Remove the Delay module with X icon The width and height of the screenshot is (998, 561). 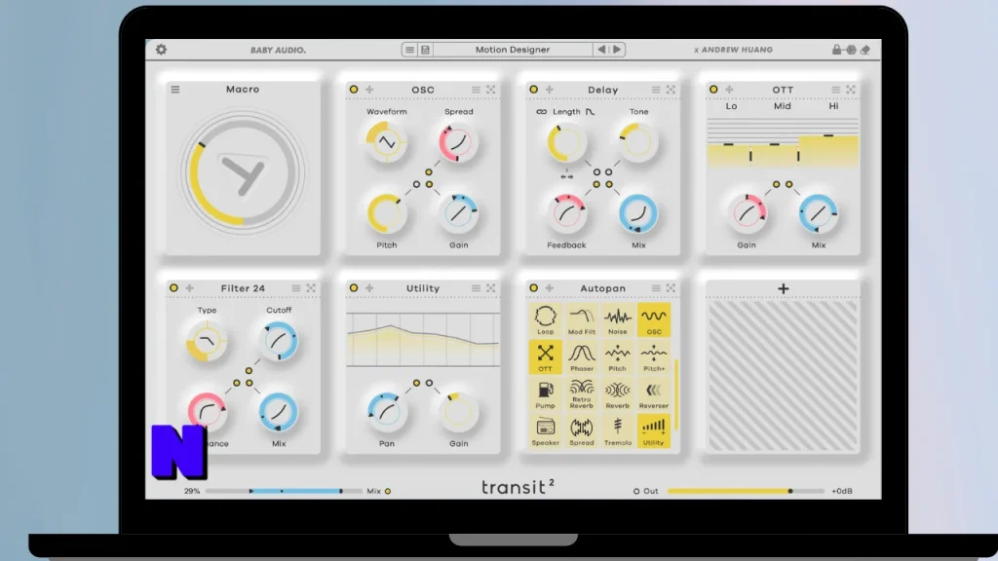coord(671,90)
